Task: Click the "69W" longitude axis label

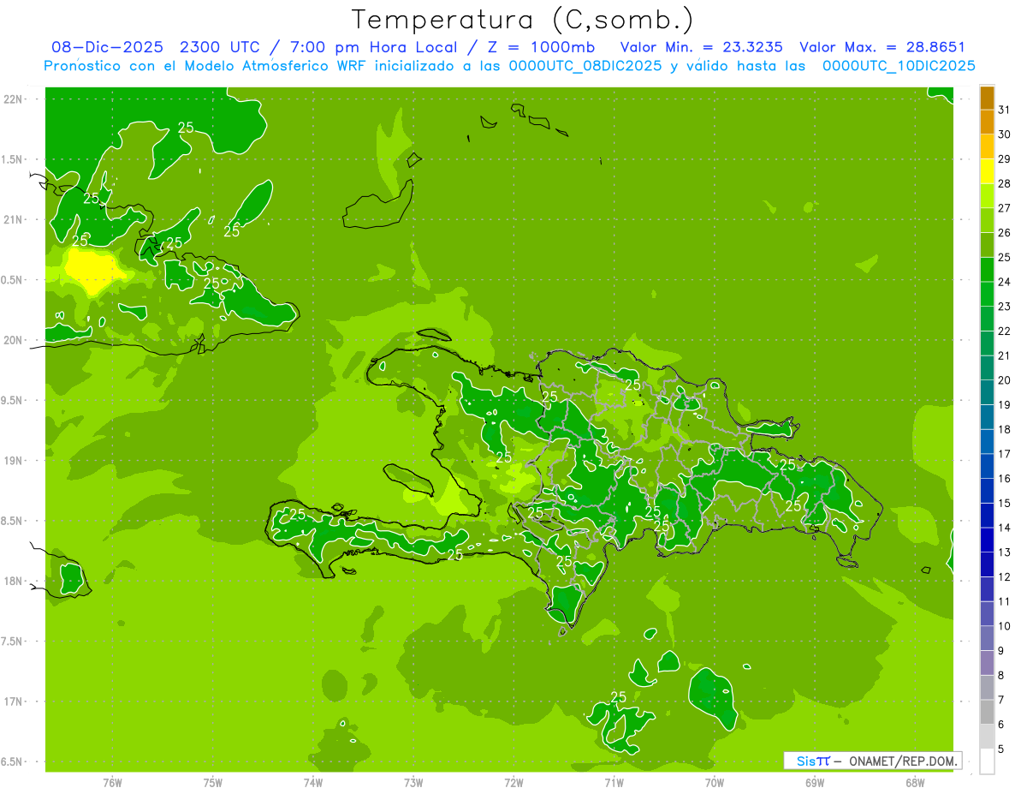Action: coord(815,783)
